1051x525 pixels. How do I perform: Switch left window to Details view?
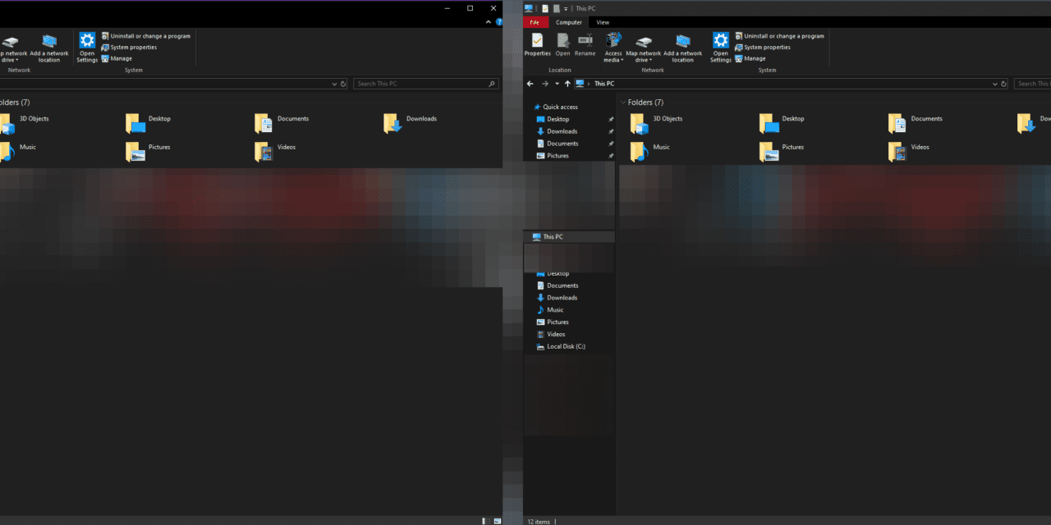487,521
